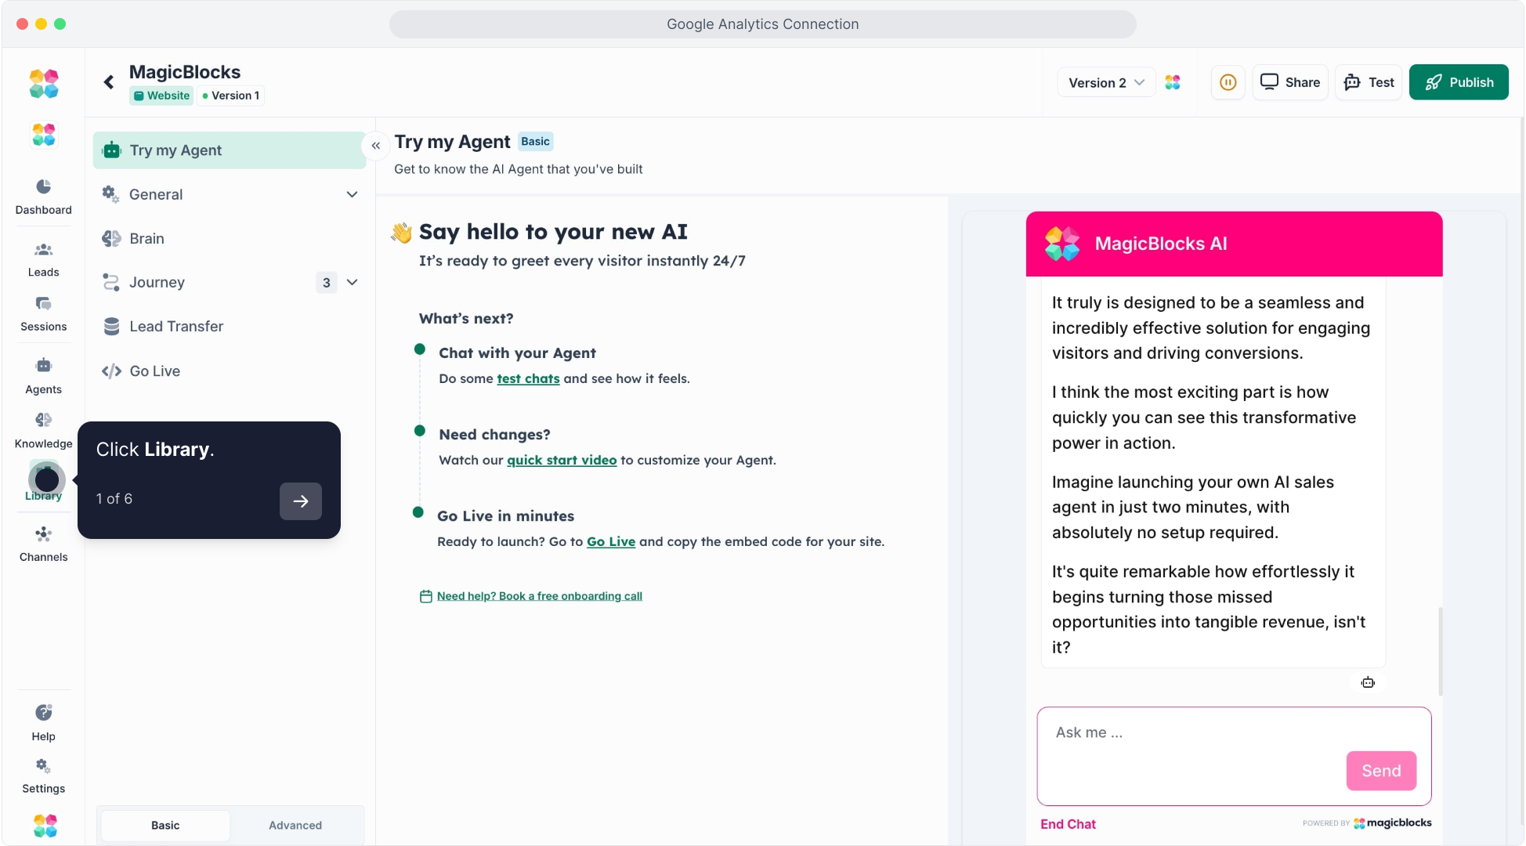Screen dimensions: 1526x846
Task: Select the Basic mode toggle
Action: (x=165, y=826)
